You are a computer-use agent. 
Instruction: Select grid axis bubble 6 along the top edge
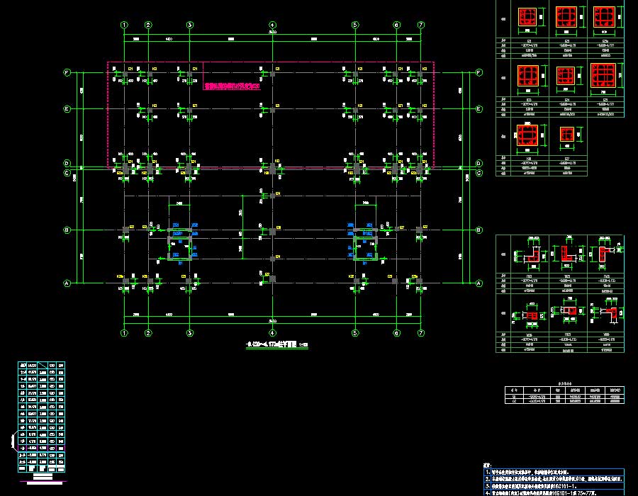click(397, 26)
